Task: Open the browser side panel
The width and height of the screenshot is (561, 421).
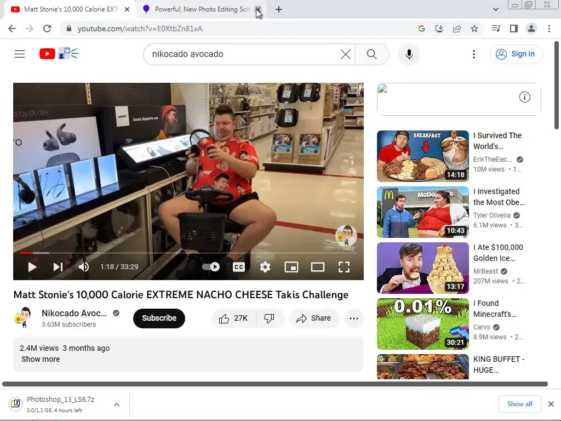Action: [x=514, y=29]
